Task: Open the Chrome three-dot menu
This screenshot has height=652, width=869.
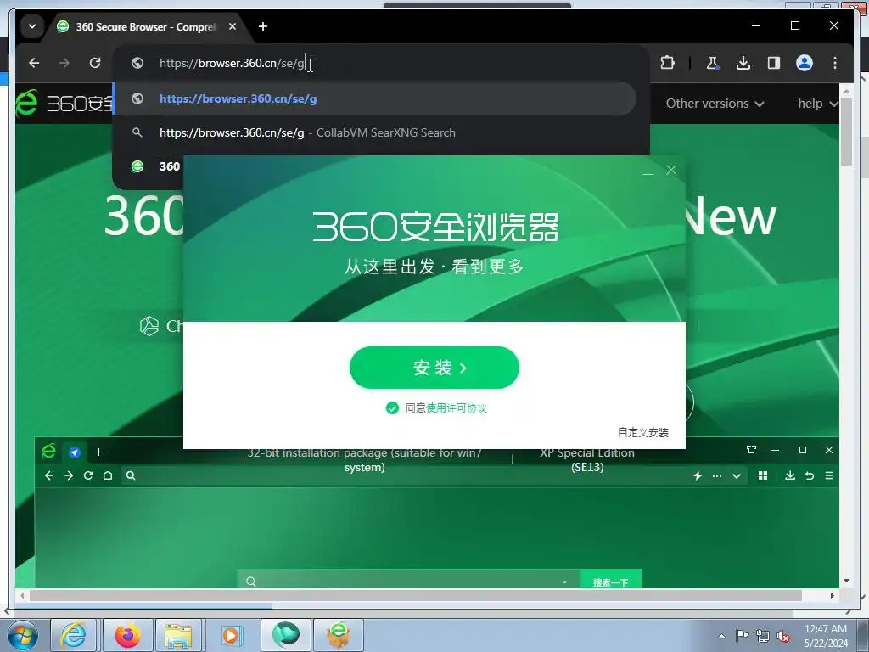Action: pyautogui.click(x=835, y=63)
